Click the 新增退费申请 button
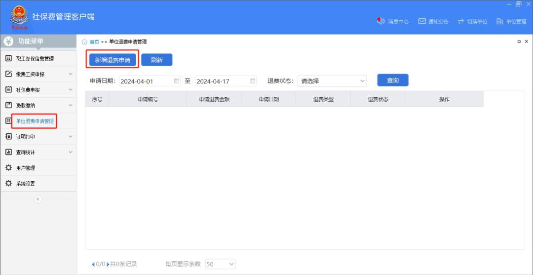Screen dimensions: 533x275 (113, 60)
